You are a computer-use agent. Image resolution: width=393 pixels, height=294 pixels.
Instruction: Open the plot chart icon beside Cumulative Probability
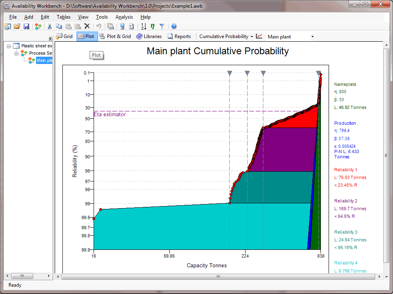258,36
